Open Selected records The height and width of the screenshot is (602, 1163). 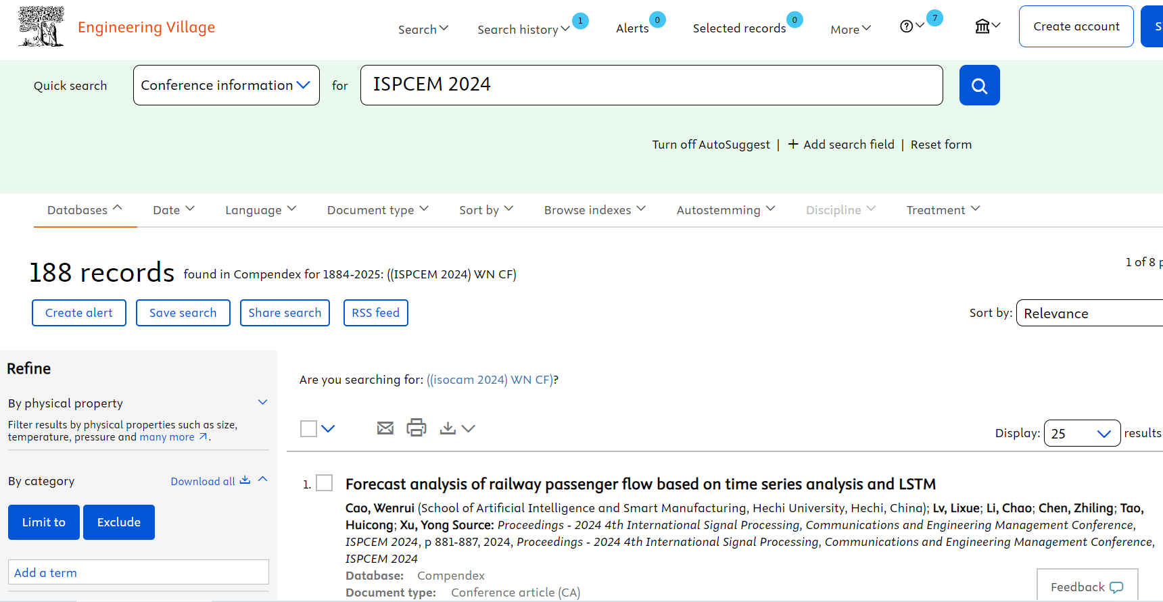739,28
